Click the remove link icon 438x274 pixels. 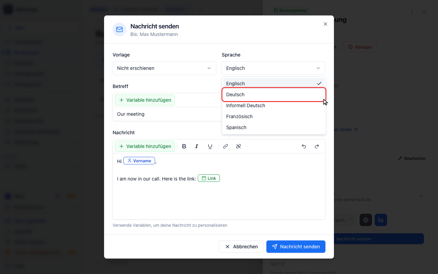pos(239,146)
